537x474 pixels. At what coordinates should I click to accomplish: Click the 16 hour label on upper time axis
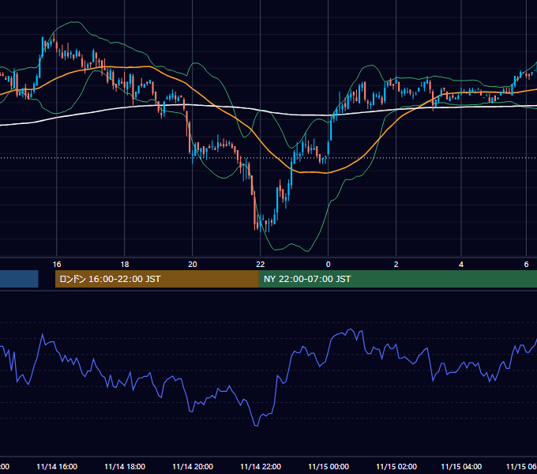(57, 265)
